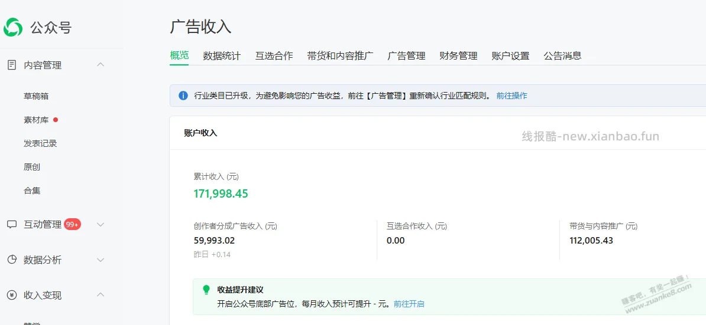
Task: Click the 收入变现 menu label
Action: coord(43,296)
